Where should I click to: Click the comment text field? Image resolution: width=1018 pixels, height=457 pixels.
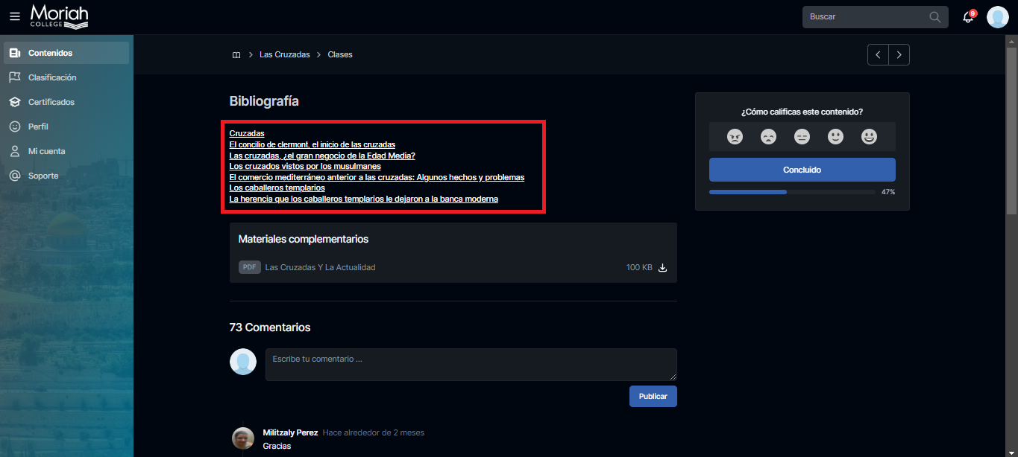point(471,365)
